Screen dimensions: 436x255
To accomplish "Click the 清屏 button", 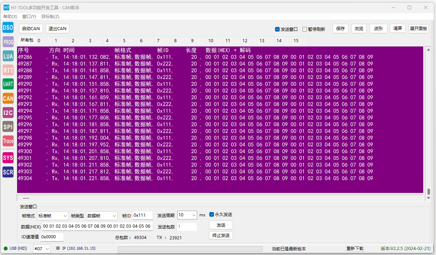I will click(x=398, y=29).
